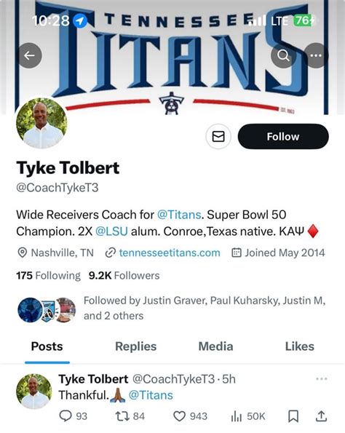The height and width of the screenshot is (433, 345).
Task: Open the three-dot more options on header
Action: pyautogui.click(x=316, y=55)
